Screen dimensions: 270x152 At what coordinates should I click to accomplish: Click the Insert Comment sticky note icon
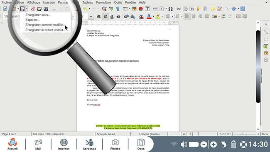[x=213, y=9]
